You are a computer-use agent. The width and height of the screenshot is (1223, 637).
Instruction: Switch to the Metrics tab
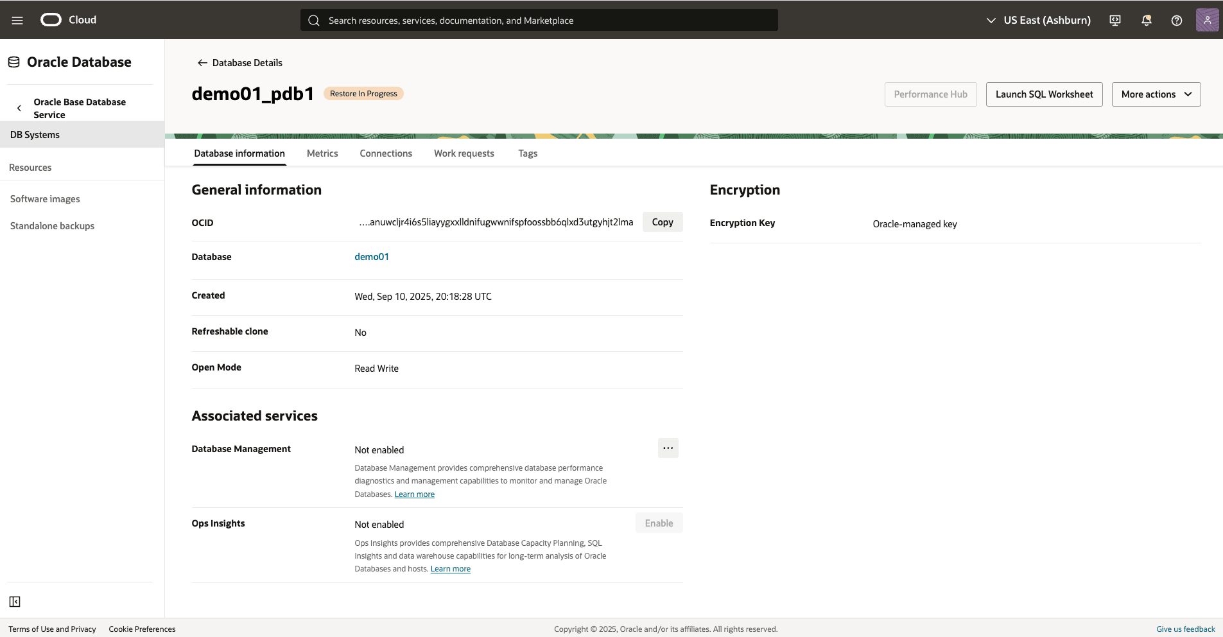click(x=322, y=153)
